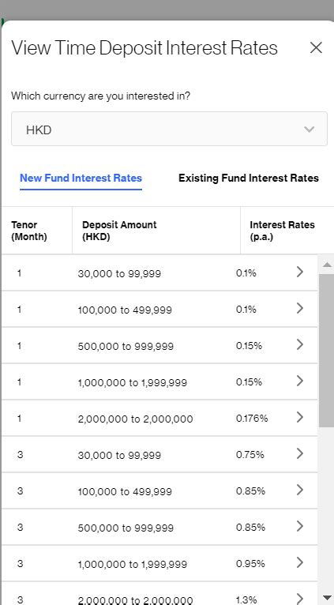
Task: Click the scrollbar up arrow
Action: [327, 265]
